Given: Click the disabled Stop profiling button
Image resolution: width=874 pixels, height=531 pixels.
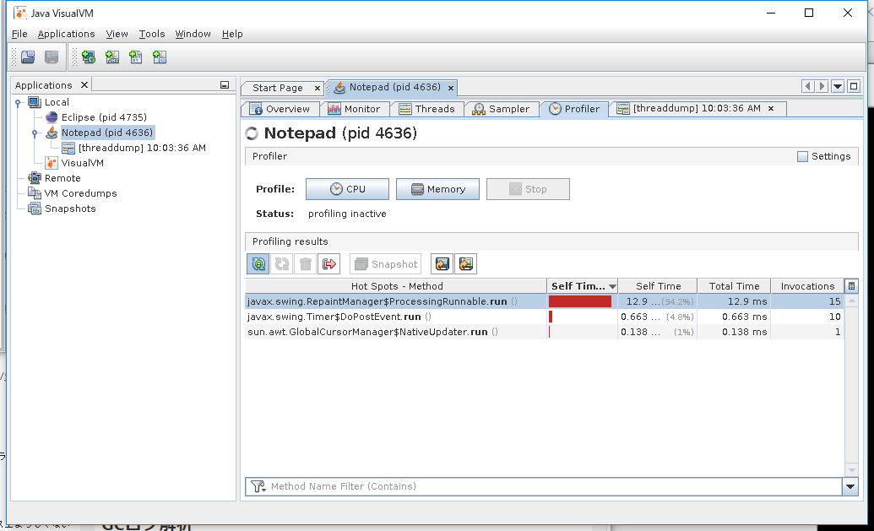Looking at the screenshot, I should point(528,189).
